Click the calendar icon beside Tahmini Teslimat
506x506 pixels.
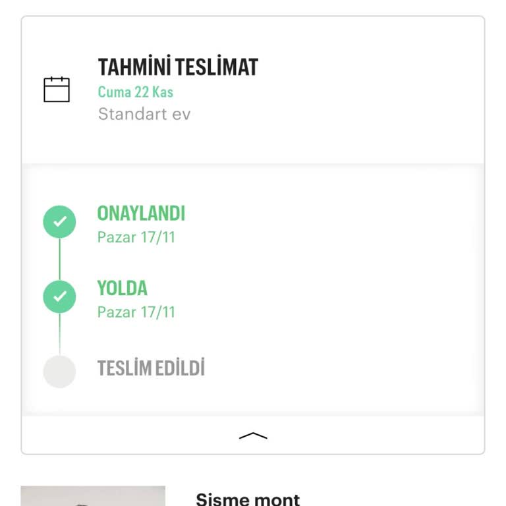coord(57,90)
